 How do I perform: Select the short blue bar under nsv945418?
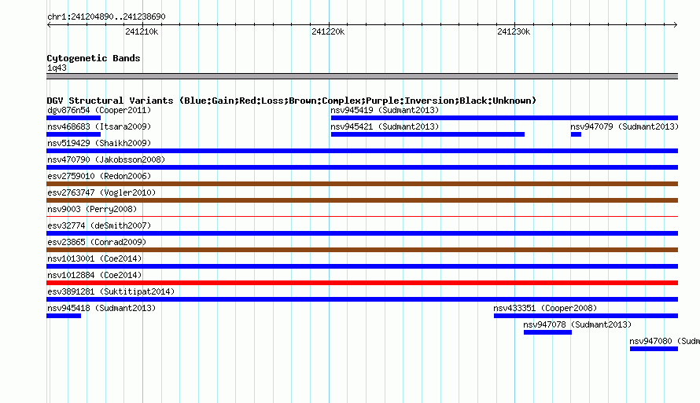coord(64,316)
